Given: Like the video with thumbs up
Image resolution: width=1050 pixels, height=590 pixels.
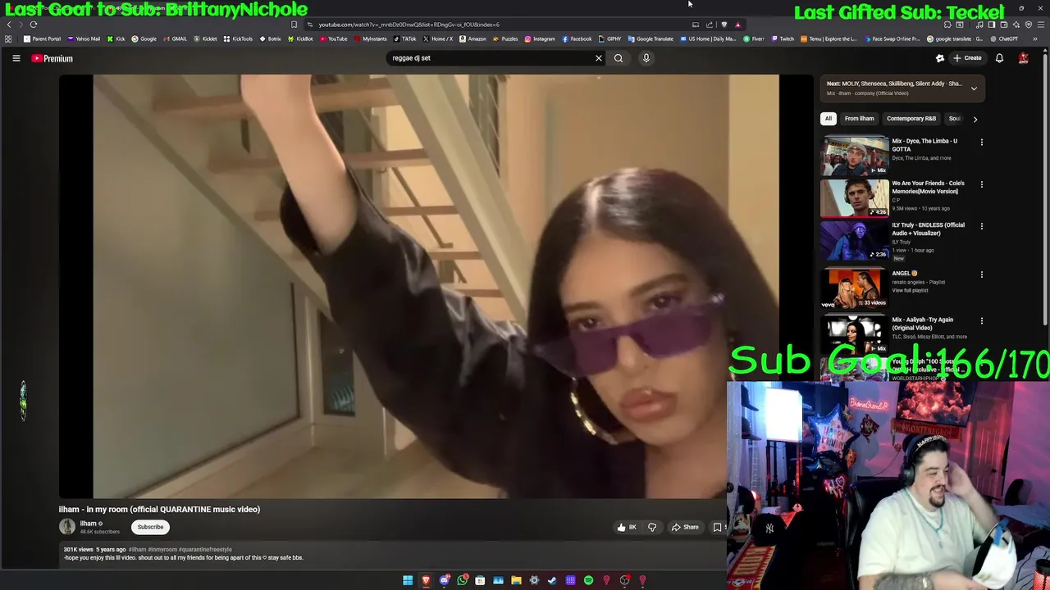Looking at the screenshot, I should coord(627,527).
